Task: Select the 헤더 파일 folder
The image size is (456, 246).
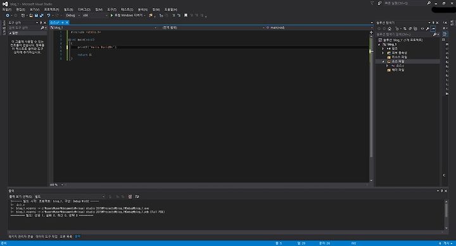Action: point(396,70)
